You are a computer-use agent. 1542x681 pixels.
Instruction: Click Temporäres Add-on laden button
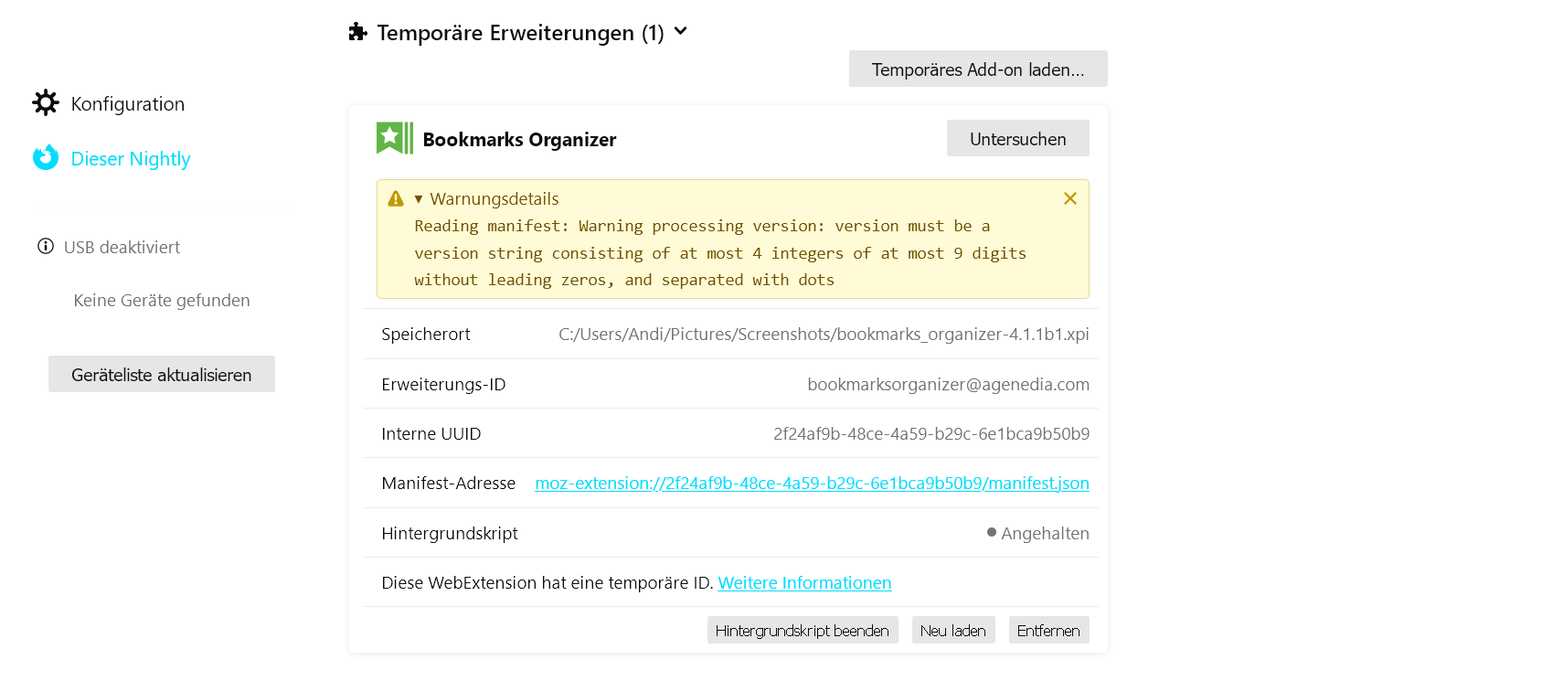point(978,69)
